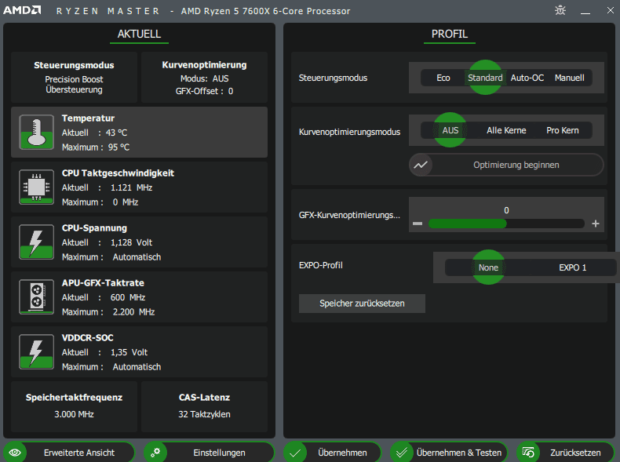
Task: Select the CPU Taktgeschwindigkeit panel heading
Action: (x=118, y=173)
